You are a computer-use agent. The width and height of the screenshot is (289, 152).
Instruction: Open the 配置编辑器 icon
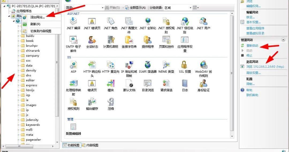73,127
